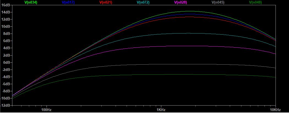Viewport: 289px width, 113px height.
Task: Click the 14dB axis label
Action: coord(5,12)
